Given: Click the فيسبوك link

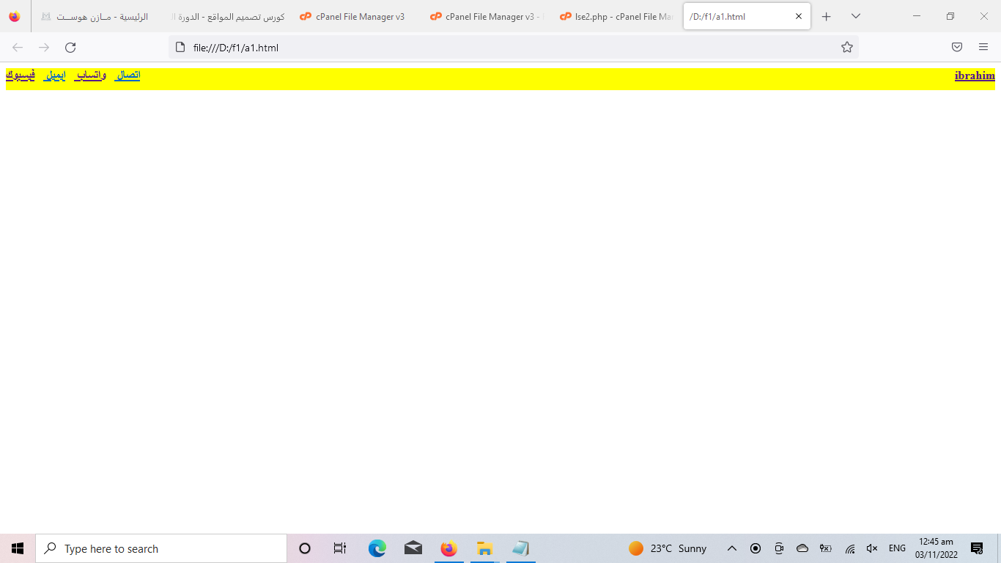Looking at the screenshot, I should click(20, 76).
